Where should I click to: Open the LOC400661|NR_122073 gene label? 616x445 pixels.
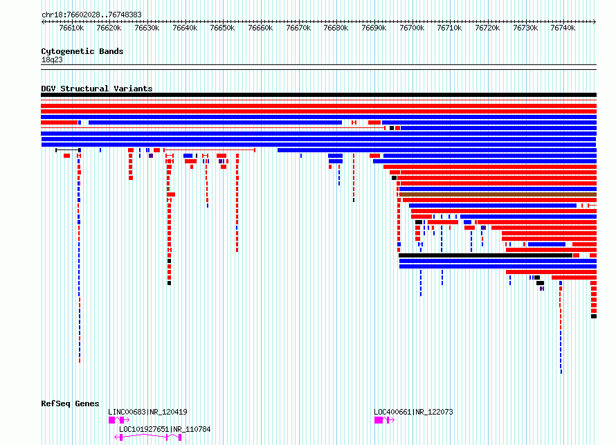click(413, 412)
